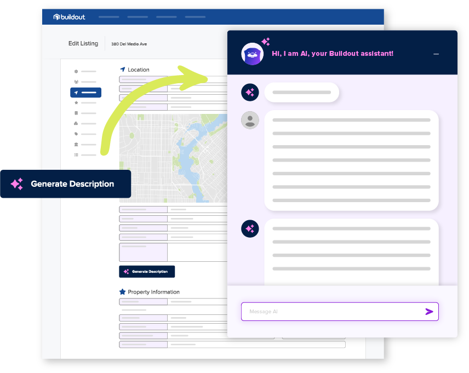Click the large Generate Description callout button
The image size is (469, 373).
[x=66, y=184]
